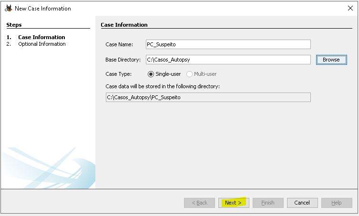Browse for a base directory
The width and height of the screenshot is (359, 216).
(331, 60)
